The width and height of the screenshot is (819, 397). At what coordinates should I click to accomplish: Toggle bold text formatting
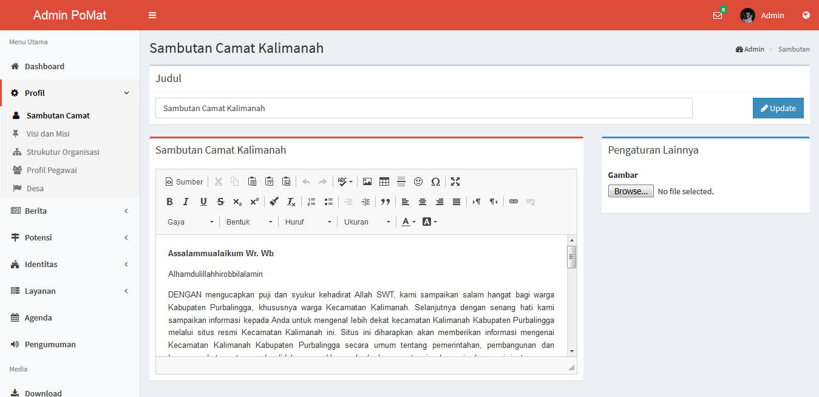tap(169, 202)
